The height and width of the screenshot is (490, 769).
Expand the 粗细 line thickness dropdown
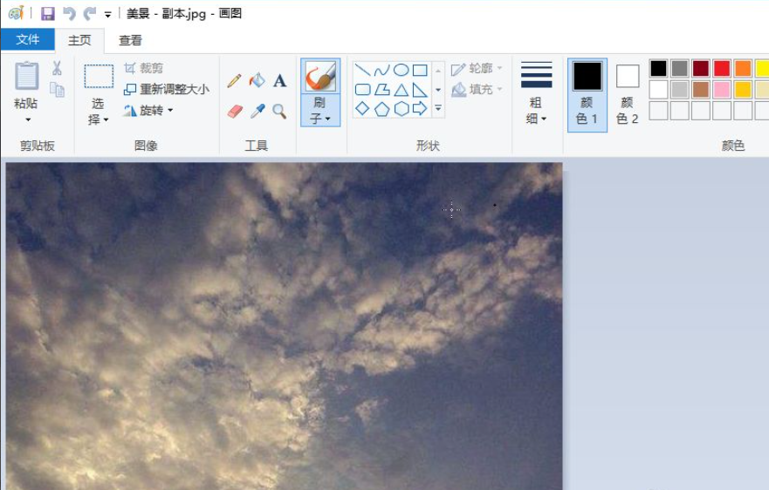pos(536,112)
